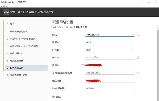Click the vCenter Server installer title bar icon
Image resolution: width=159 pixels, height=101 pixels.
pyautogui.click(x=2, y=2)
